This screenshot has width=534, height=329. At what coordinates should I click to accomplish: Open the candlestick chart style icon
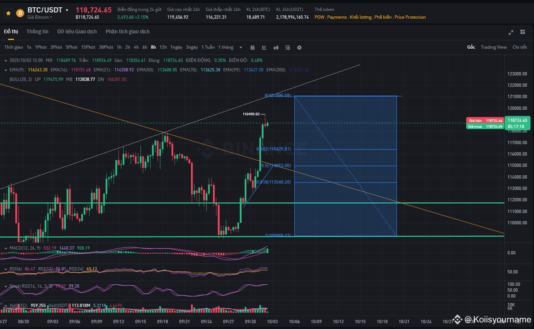click(276, 48)
